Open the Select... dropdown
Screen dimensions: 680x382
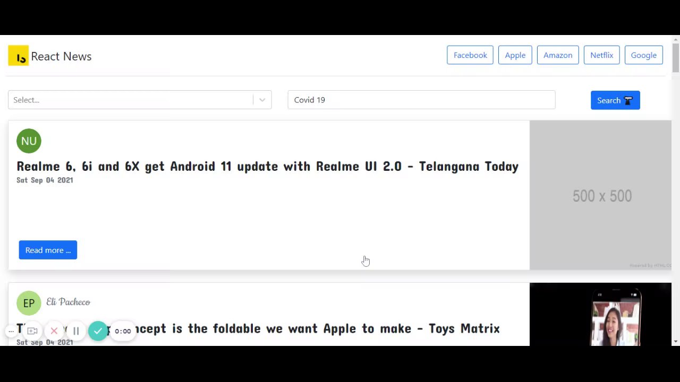click(140, 100)
